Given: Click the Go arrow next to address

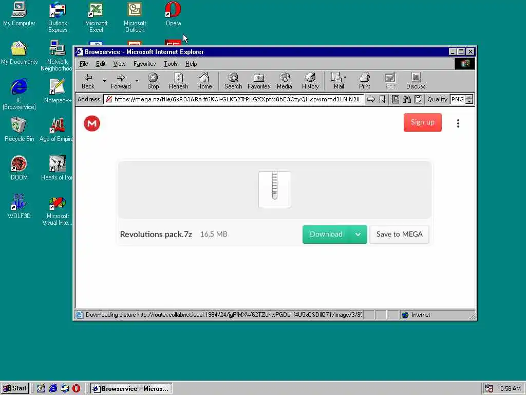Looking at the screenshot, I should [x=371, y=99].
